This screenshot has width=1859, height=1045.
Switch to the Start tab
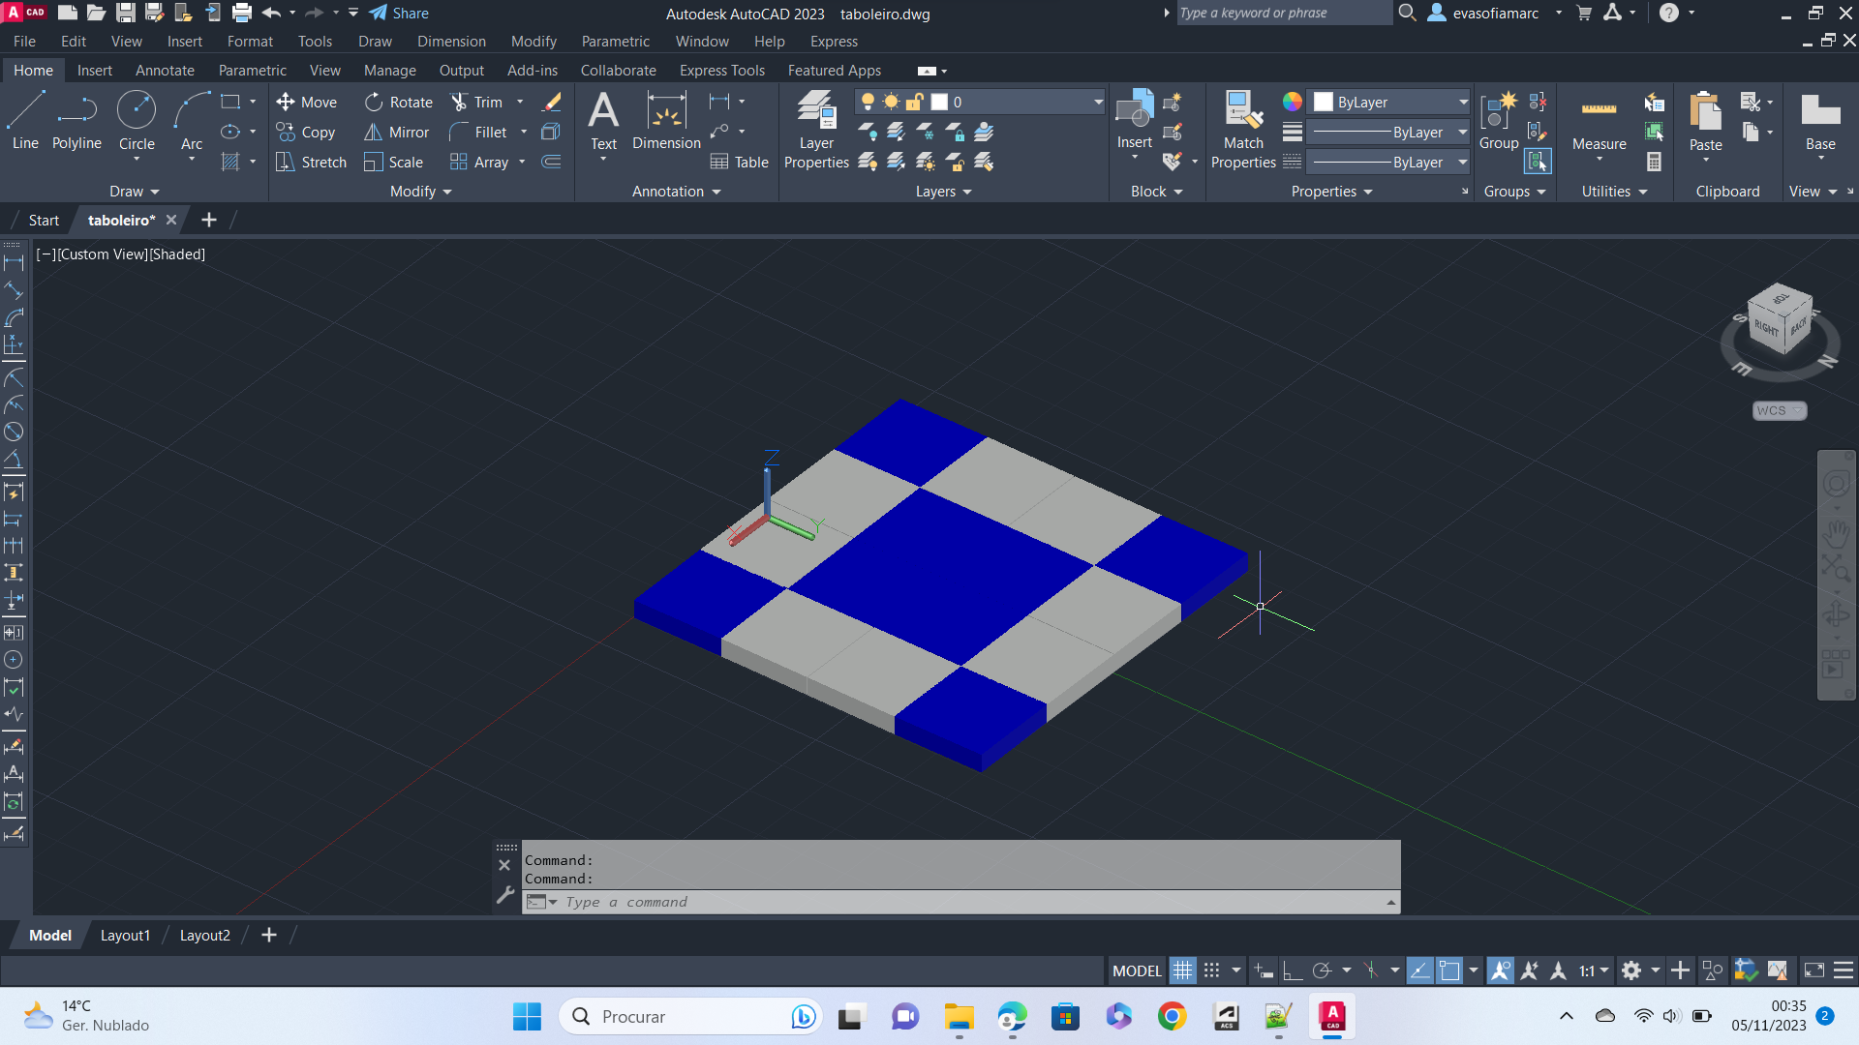44,220
